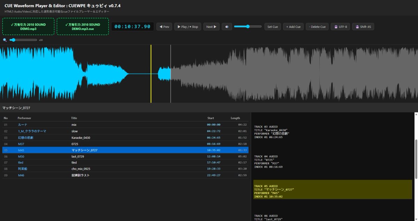
Task: Select track 09 M46 row
Action: click(125, 175)
